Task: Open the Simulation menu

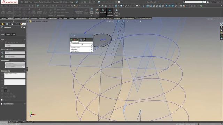Action: click(x=47, y=2)
